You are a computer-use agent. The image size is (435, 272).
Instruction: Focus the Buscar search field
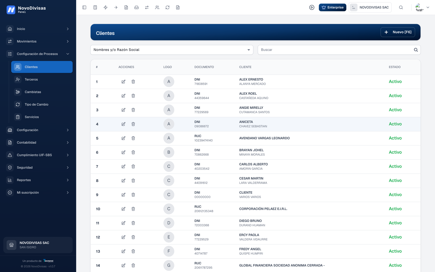tap(339, 50)
